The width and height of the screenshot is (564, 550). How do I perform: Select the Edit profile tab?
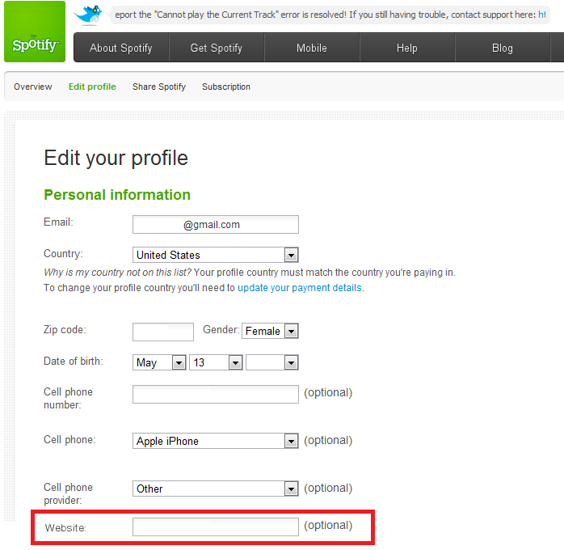click(x=92, y=87)
